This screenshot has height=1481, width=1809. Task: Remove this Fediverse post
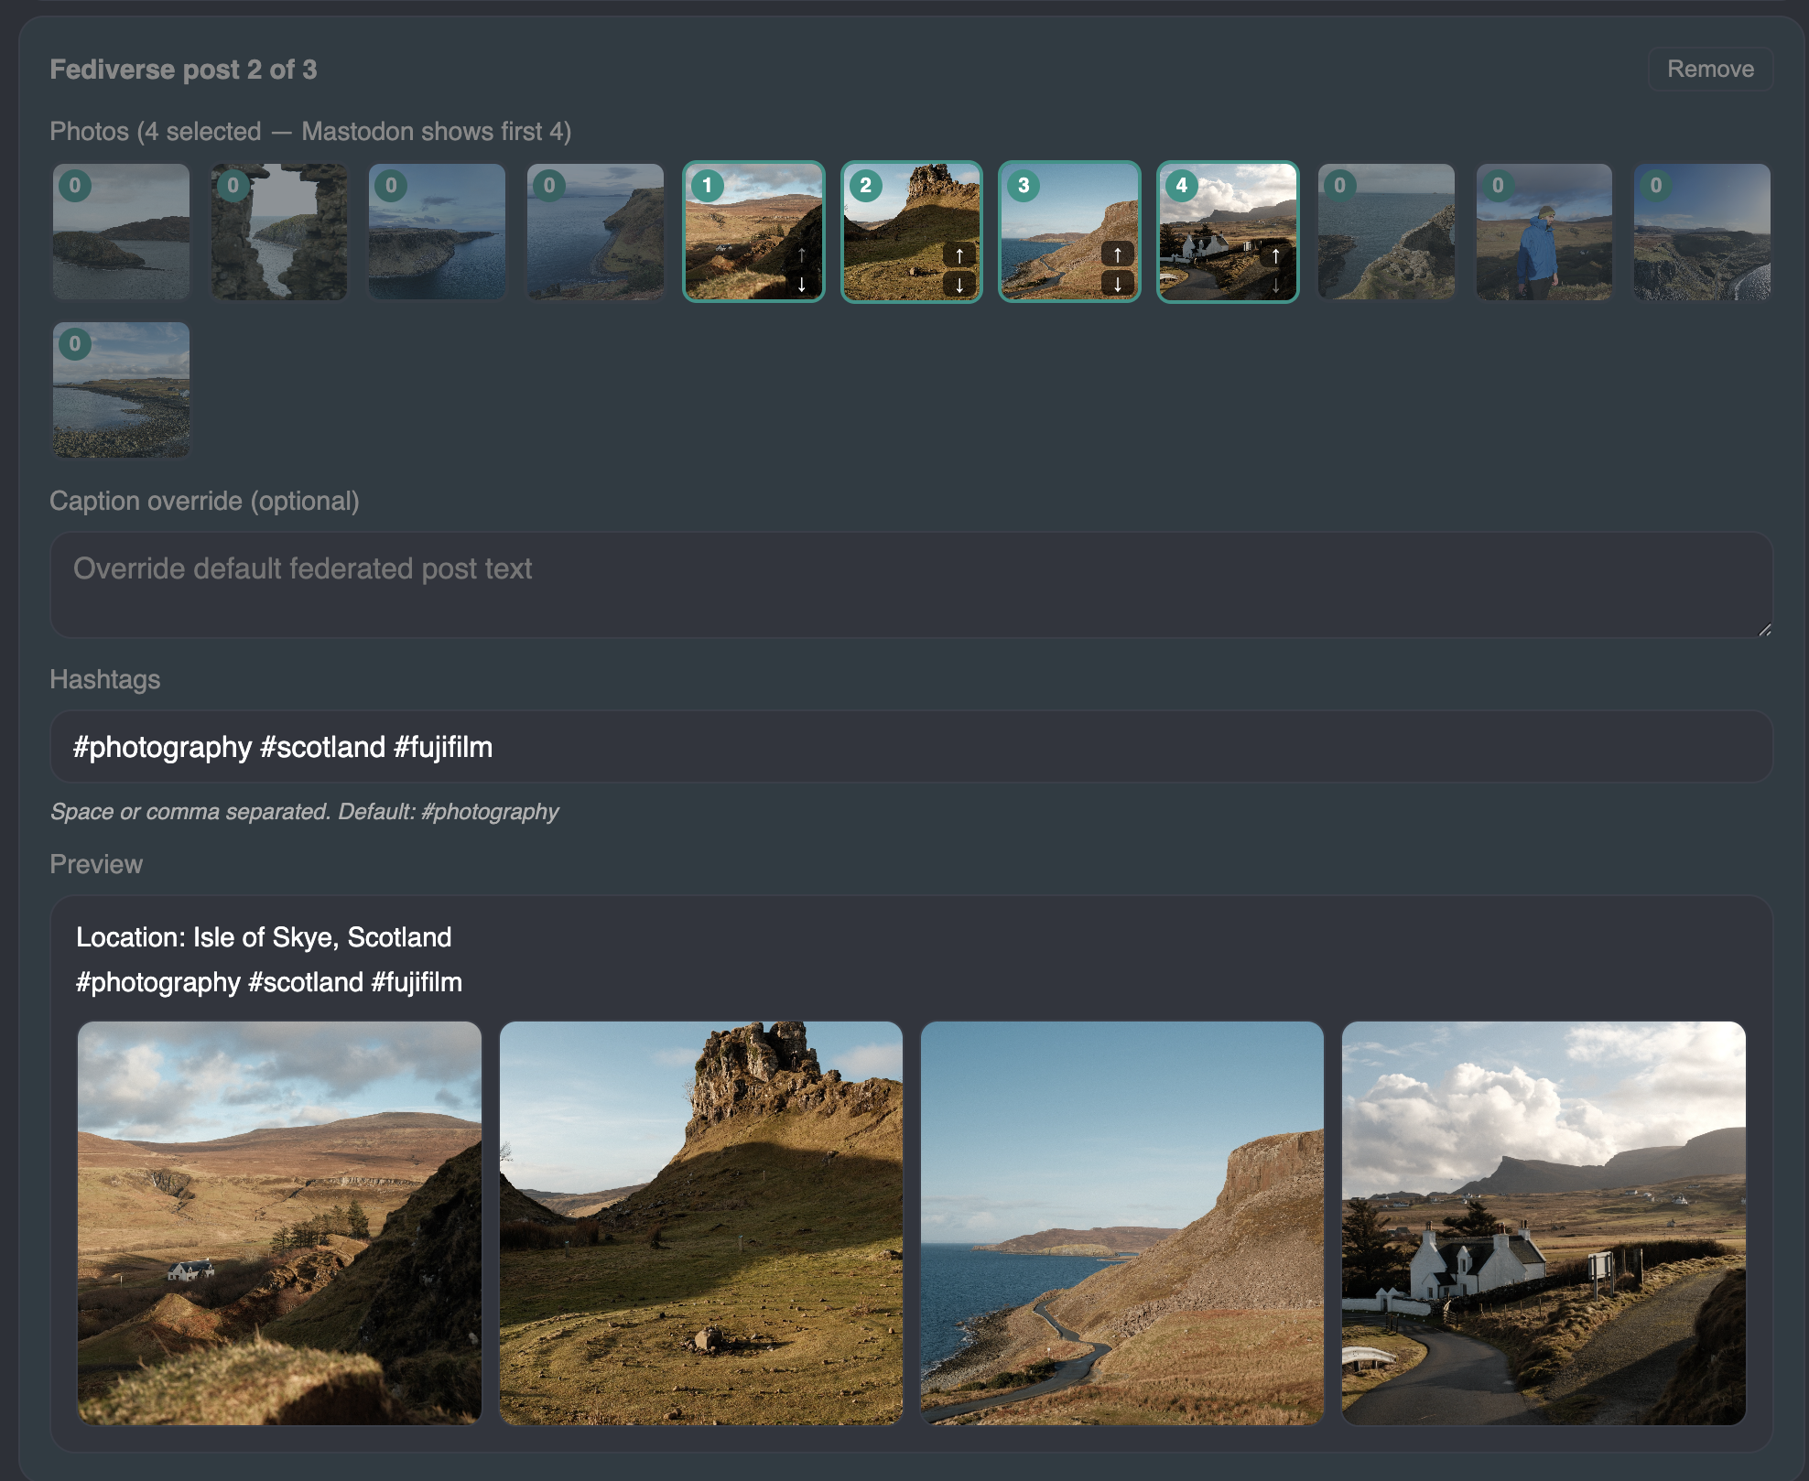(1709, 70)
